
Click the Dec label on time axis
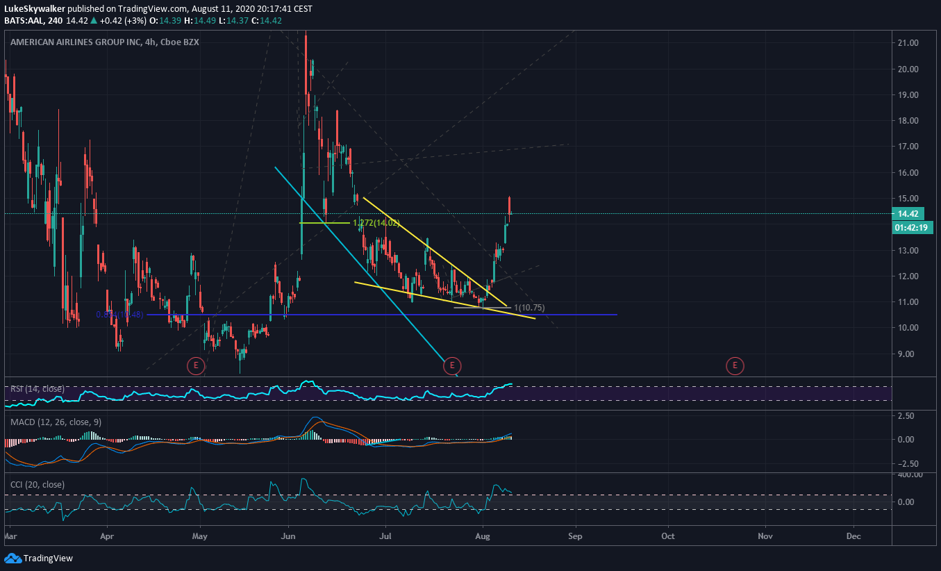tap(854, 536)
